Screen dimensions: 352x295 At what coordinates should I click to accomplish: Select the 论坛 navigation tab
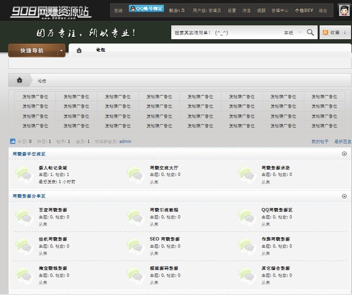tap(101, 50)
